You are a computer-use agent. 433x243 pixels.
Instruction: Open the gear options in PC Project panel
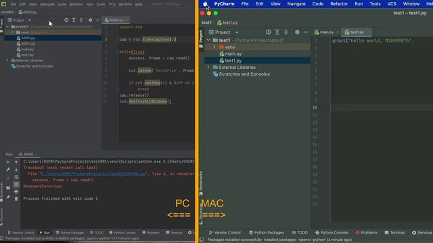tap(90, 20)
